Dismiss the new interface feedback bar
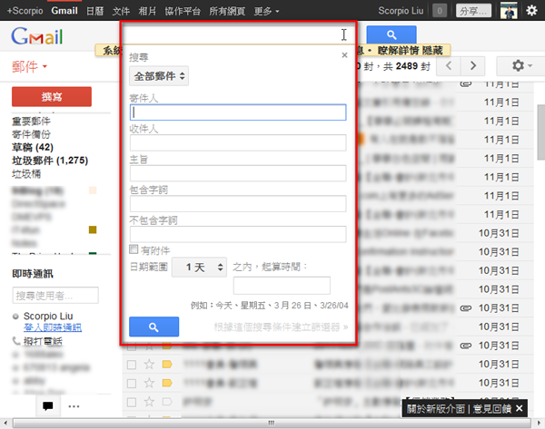545x429 pixels. 520,408
